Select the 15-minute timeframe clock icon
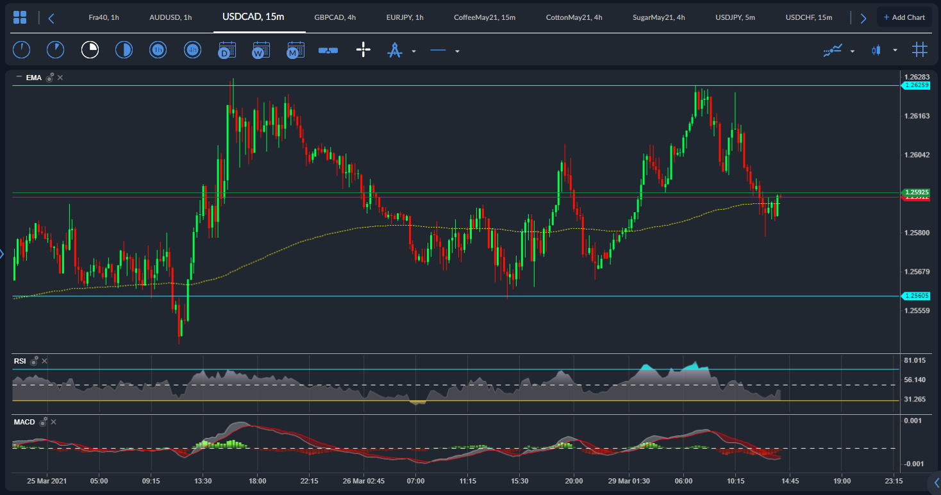 tap(90, 50)
